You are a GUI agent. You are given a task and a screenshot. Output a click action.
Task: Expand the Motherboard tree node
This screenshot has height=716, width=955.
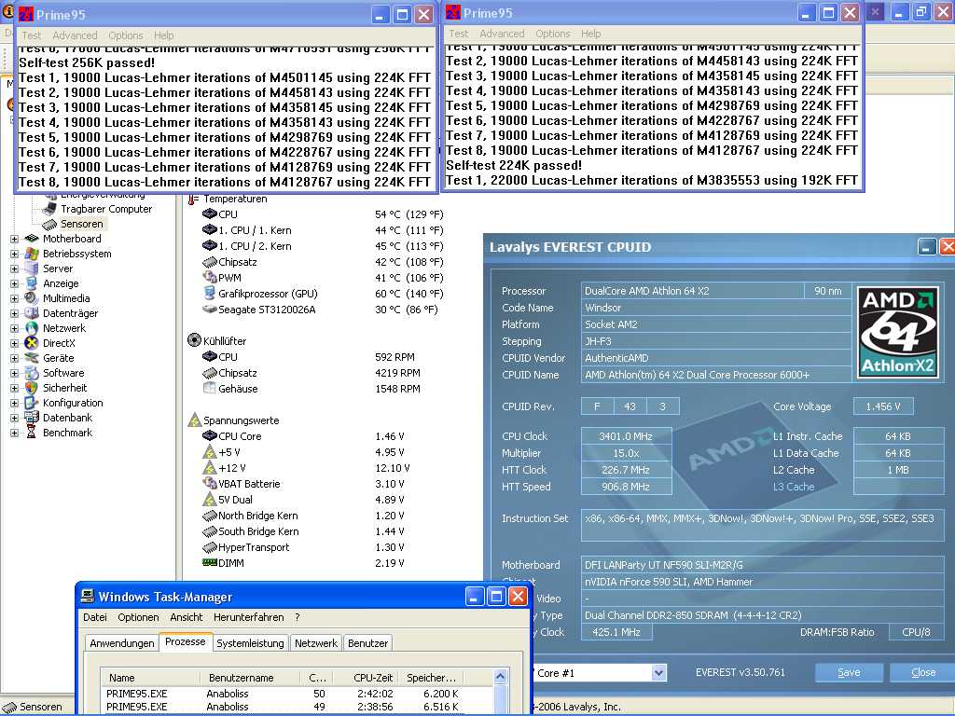14,240
